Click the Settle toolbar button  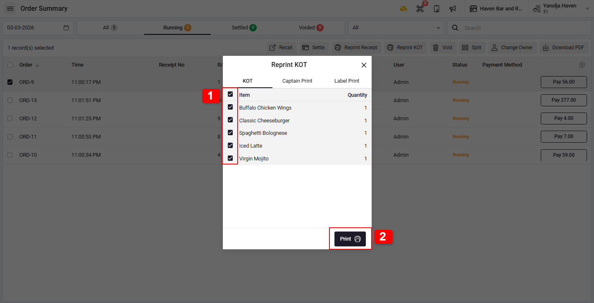[x=314, y=48]
